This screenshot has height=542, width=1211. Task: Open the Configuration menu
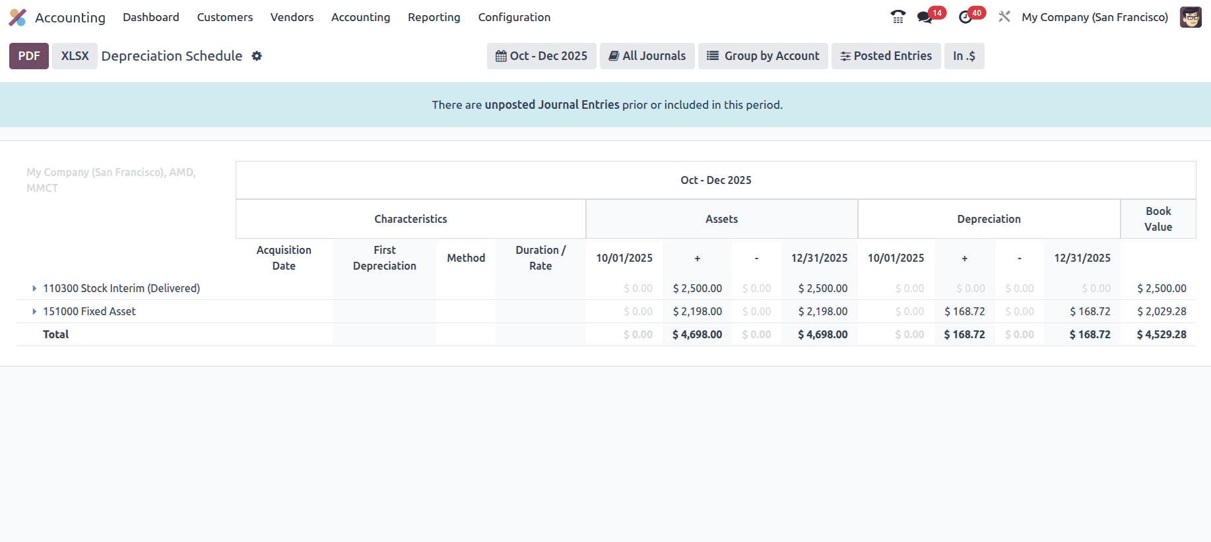pos(514,17)
